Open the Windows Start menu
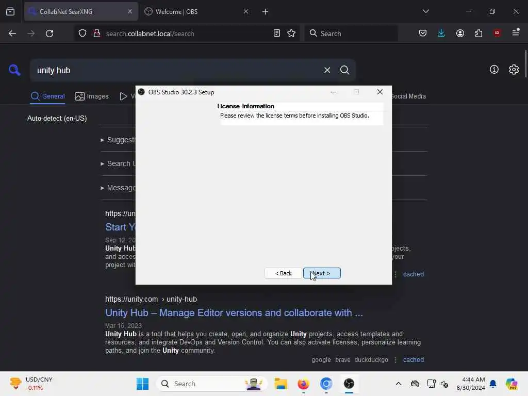Screen dimensions: 528x396 (142, 384)
